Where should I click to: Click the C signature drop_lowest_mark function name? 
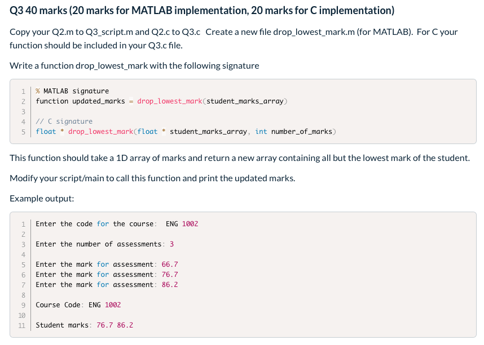click(x=100, y=132)
